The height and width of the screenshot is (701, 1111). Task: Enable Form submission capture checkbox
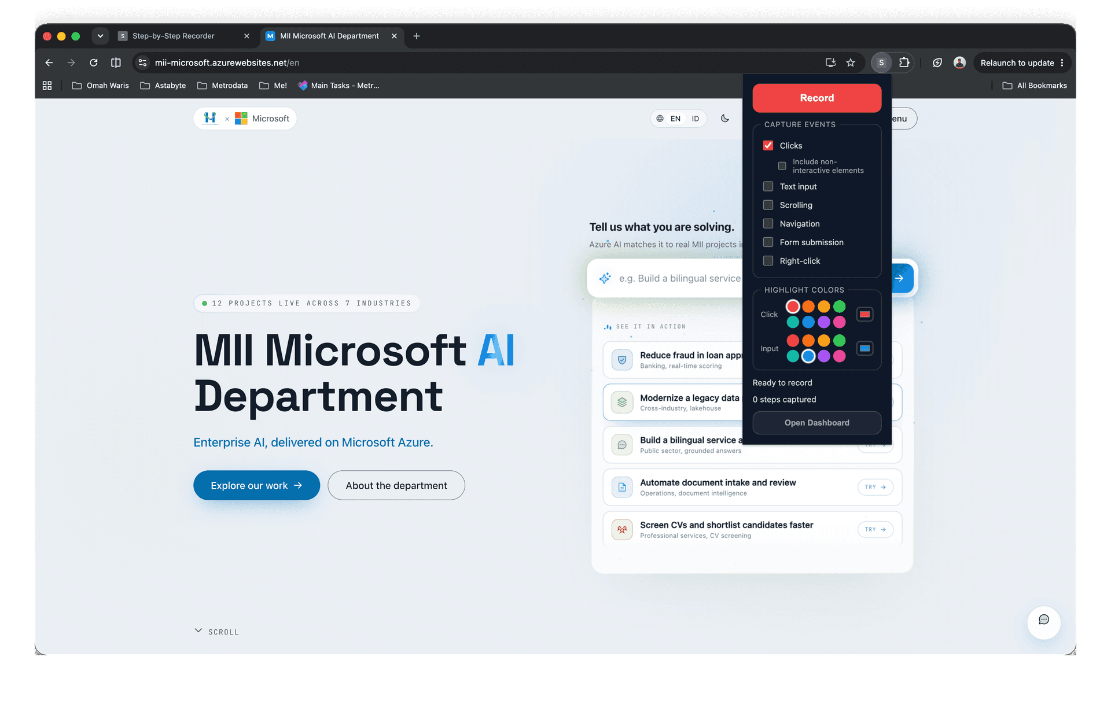[768, 242]
